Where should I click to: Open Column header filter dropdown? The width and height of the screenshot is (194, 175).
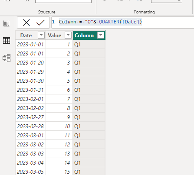(x=101, y=35)
